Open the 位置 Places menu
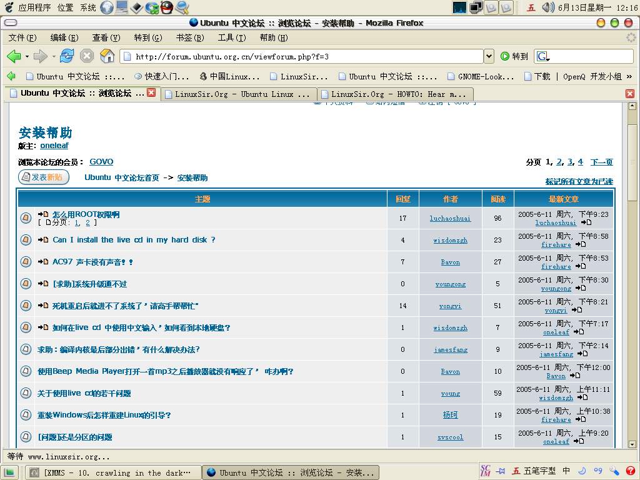The image size is (640, 480). click(65, 7)
